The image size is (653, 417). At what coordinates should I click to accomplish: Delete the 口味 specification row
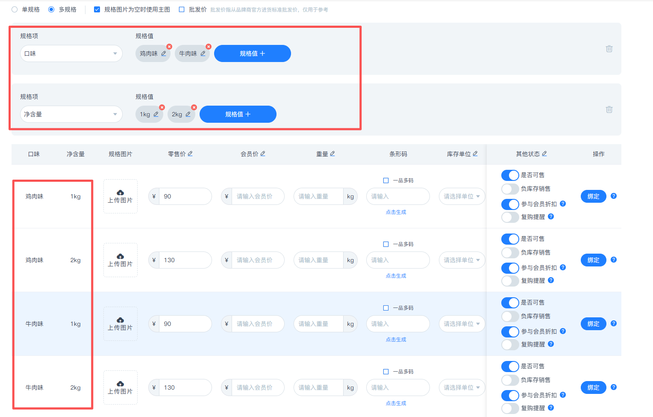[609, 49]
